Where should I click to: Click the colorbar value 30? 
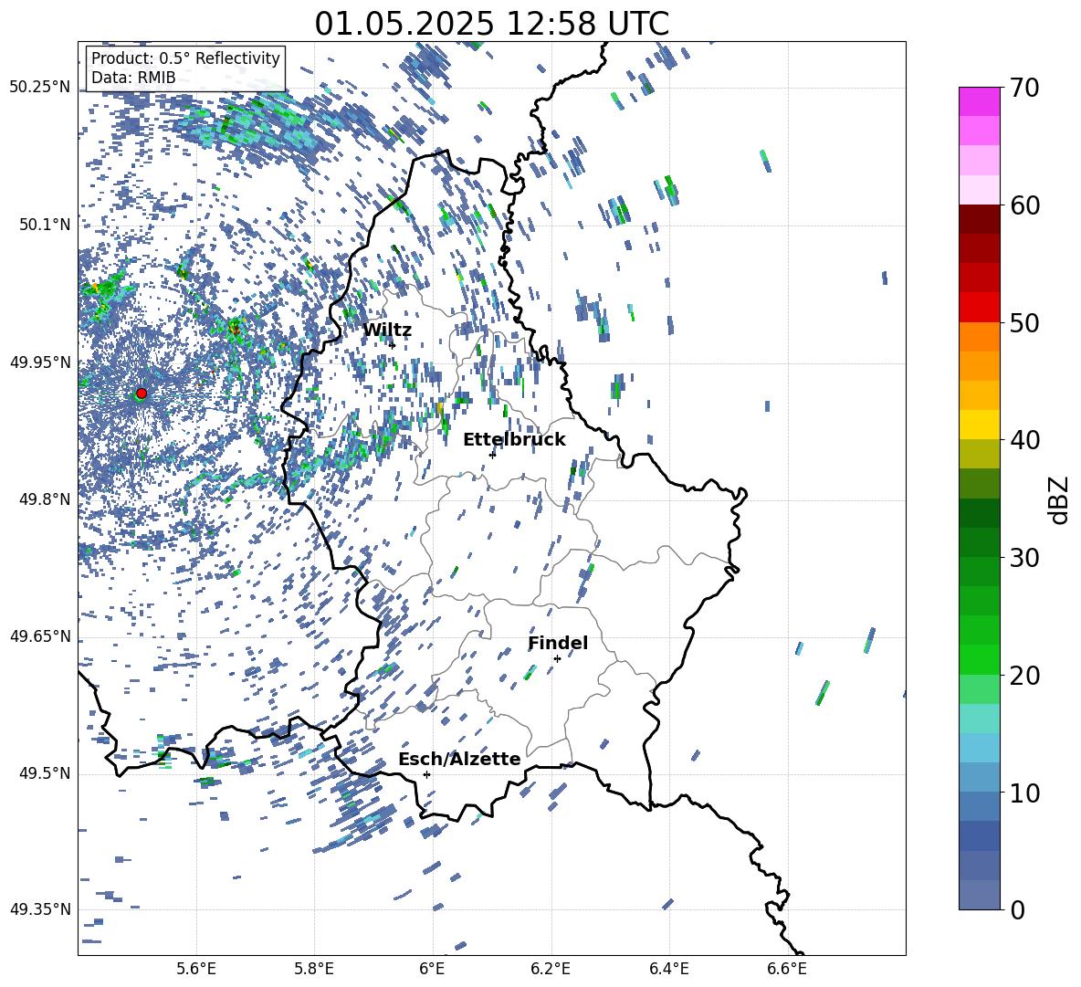(1024, 558)
